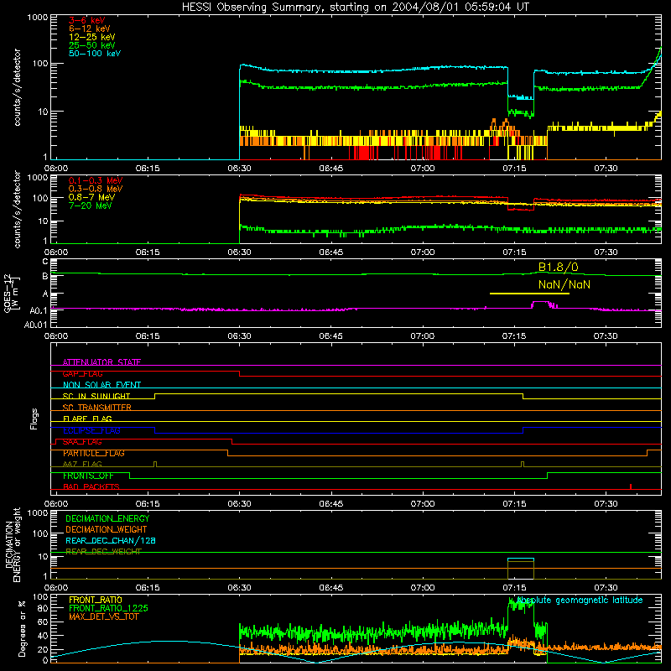Click 06:30 tick below the keV panel
The image size is (671, 671).
(x=239, y=169)
